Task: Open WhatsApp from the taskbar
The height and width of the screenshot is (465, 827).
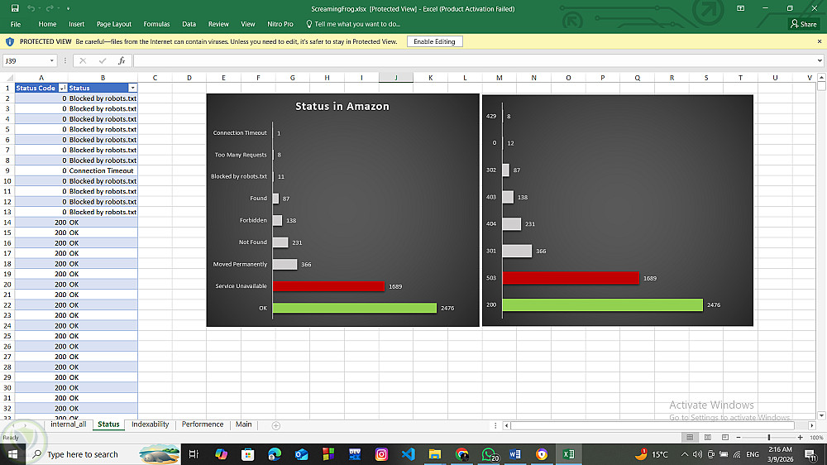Action: tap(489, 454)
